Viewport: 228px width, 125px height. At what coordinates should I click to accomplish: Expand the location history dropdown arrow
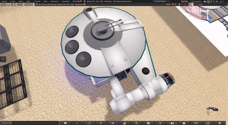point(190,5)
